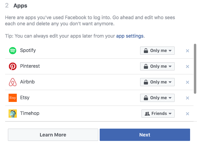Open the app settings link
This screenshot has width=199, height=144.
click(x=130, y=36)
